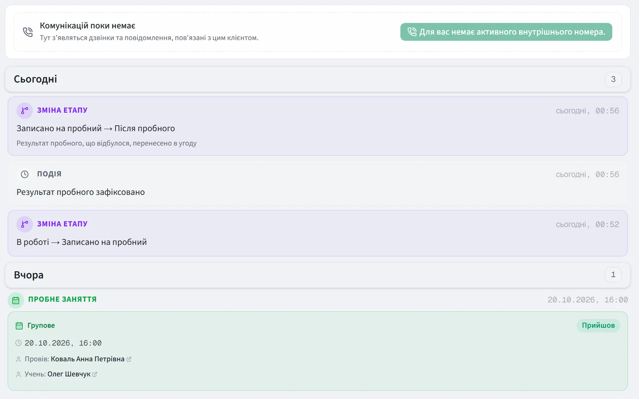Click the description about calls and messages
Image resolution: width=639 pixels, height=399 pixels.
coord(149,38)
